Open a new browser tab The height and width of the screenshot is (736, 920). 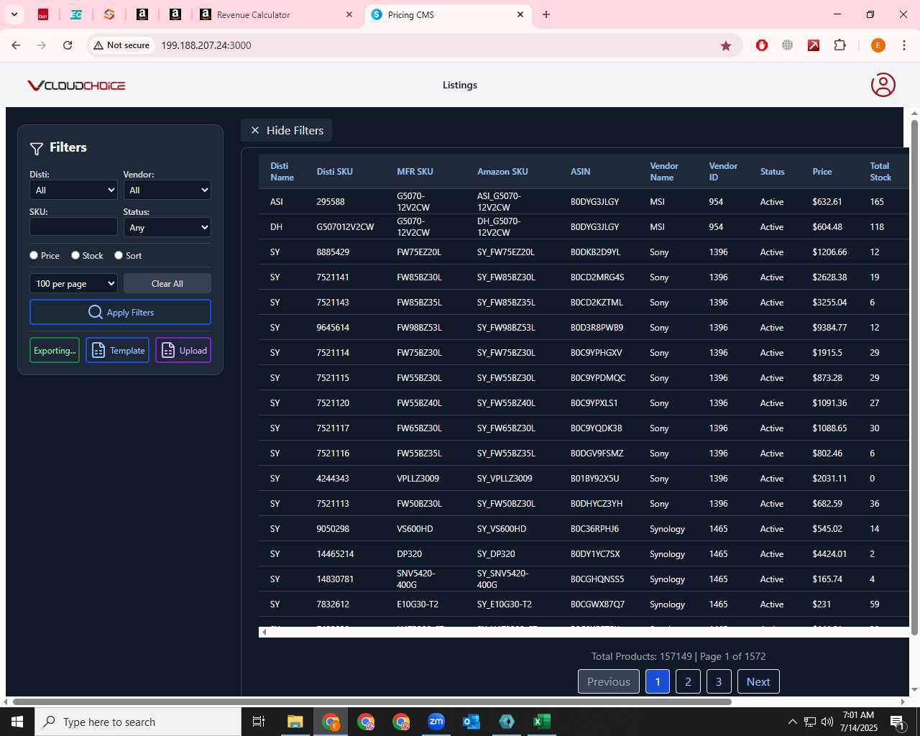click(x=546, y=14)
